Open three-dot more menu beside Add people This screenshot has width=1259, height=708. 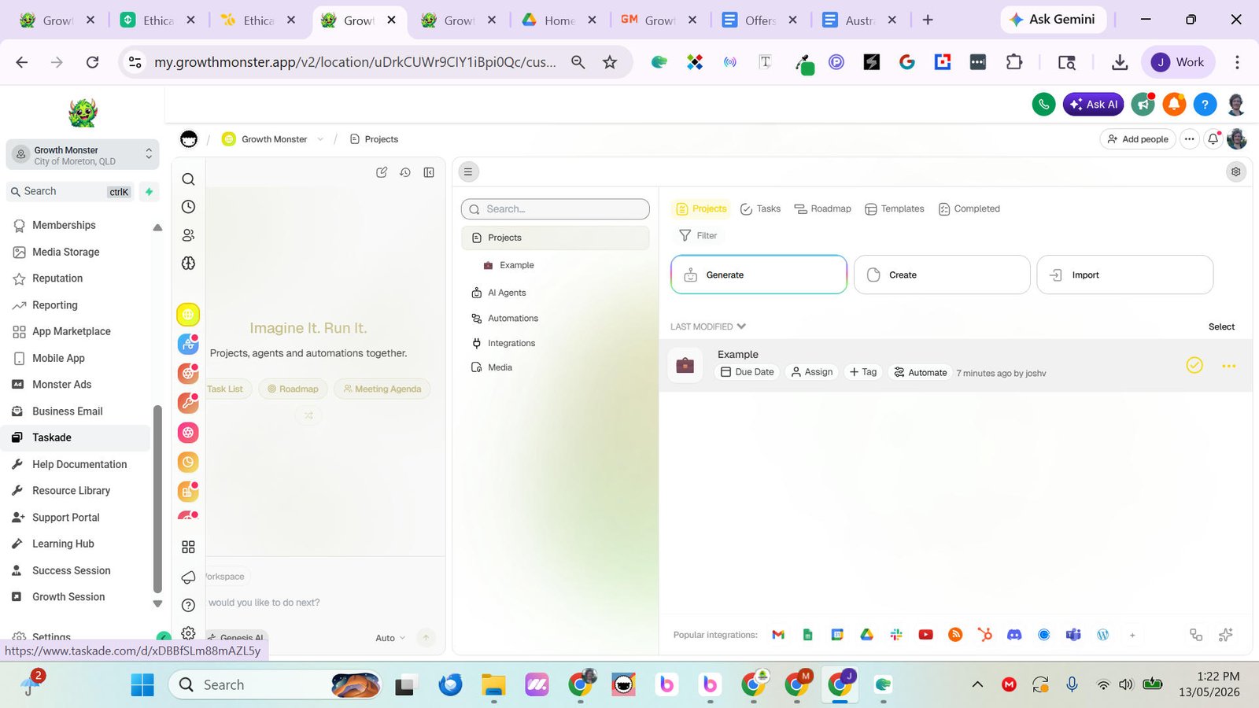pos(1189,139)
